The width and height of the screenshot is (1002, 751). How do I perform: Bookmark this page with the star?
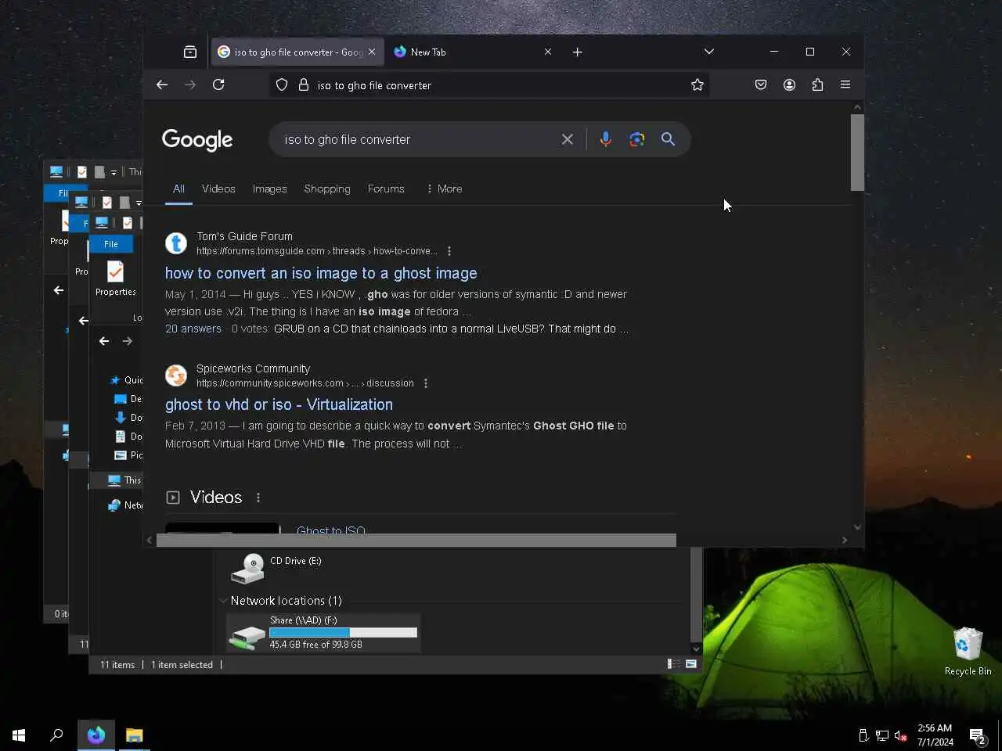697,84
